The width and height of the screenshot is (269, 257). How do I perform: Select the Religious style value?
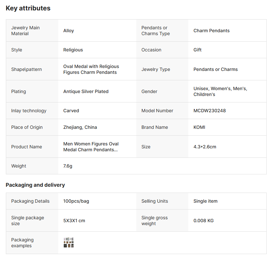click(x=73, y=50)
